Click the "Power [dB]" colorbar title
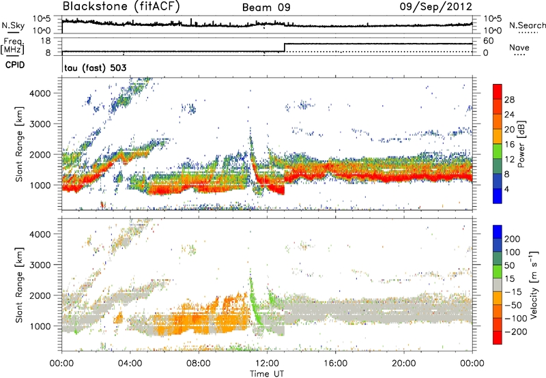The height and width of the screenshot is (378, 546). pyautogui.click(x=521, y=144)
